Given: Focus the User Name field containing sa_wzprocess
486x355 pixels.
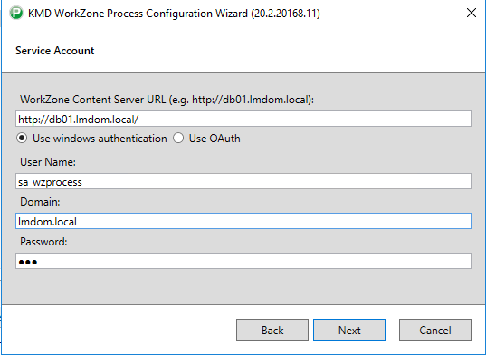Looking at the screenshot, I should coord(243,181).
